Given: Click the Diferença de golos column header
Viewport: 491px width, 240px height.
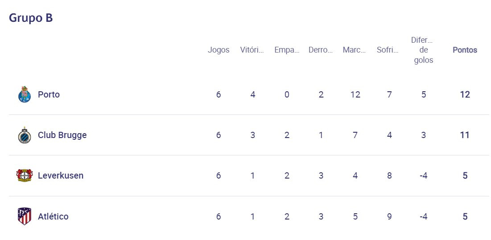Looking at the screenshot, I should 423,50.
